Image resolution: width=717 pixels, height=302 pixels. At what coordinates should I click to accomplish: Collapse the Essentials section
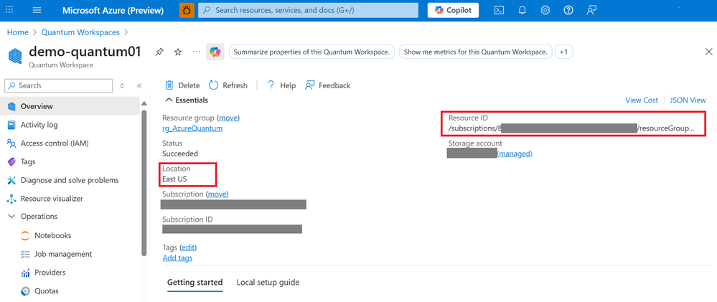click(x=187, y=100)
